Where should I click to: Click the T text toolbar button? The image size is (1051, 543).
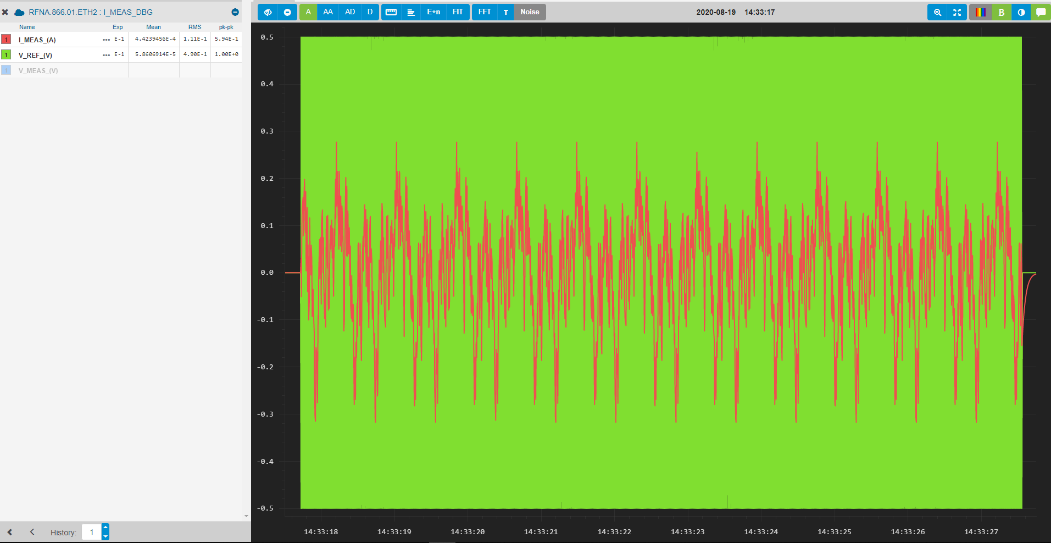coord(506,12)
